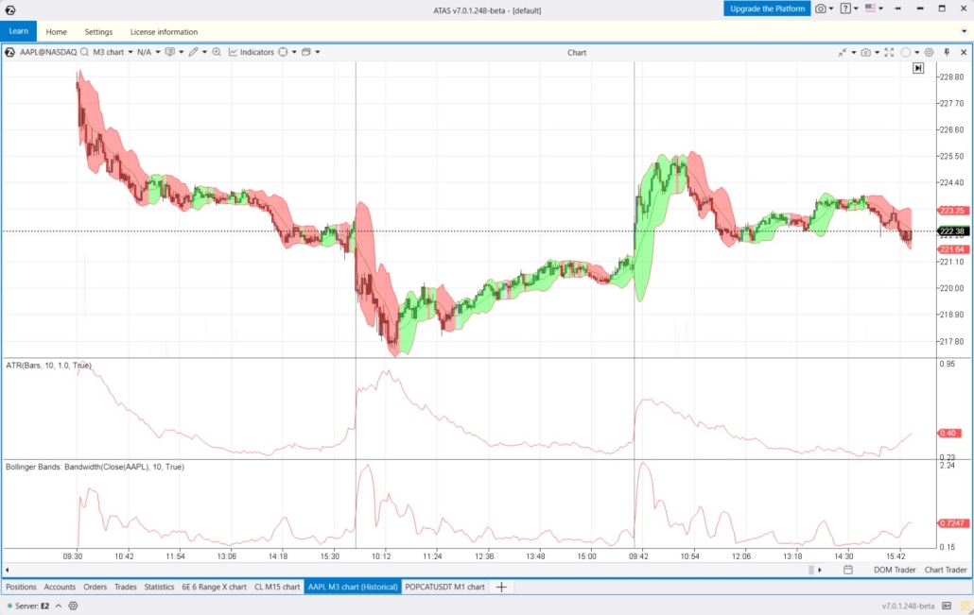Open chart settings gear icon

[x=929, y=52]
